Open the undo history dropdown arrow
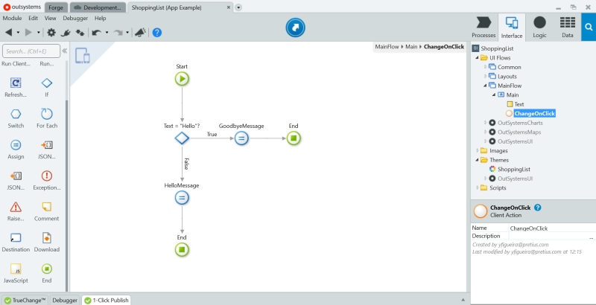596x305 pixels. point(107,33)
